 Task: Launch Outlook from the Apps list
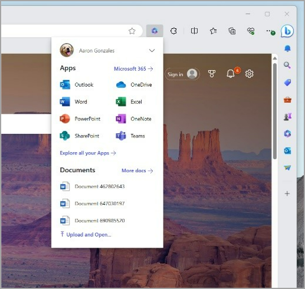(x=77, y=85)
